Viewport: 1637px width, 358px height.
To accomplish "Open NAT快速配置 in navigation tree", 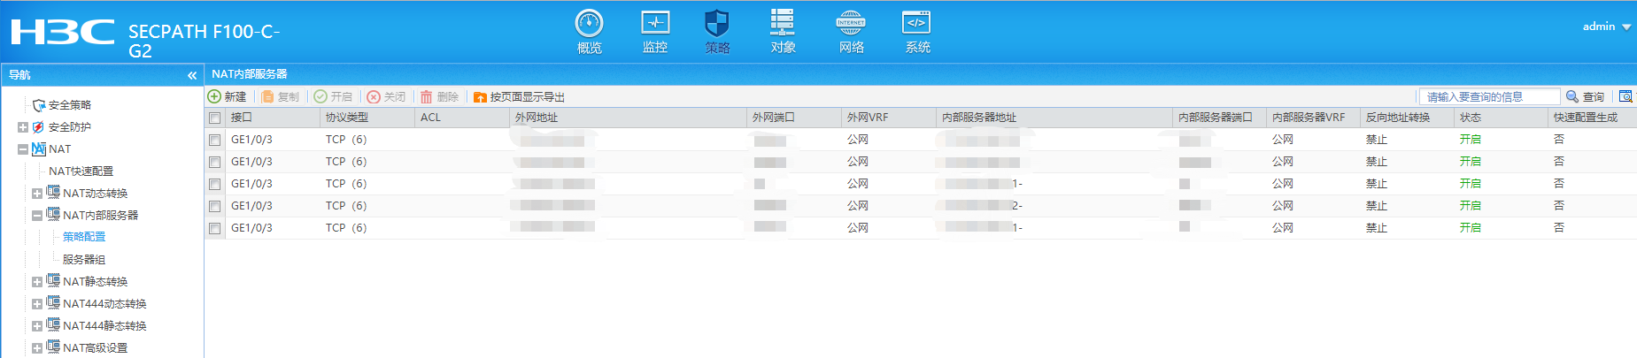I will [x=81, y=171].
